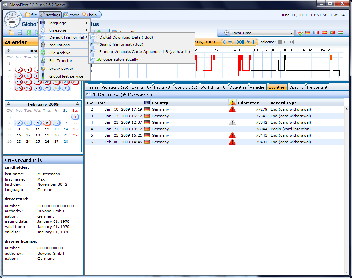Switch to the Events (0) tab
The image size is (352, 278).
(141, 87)
